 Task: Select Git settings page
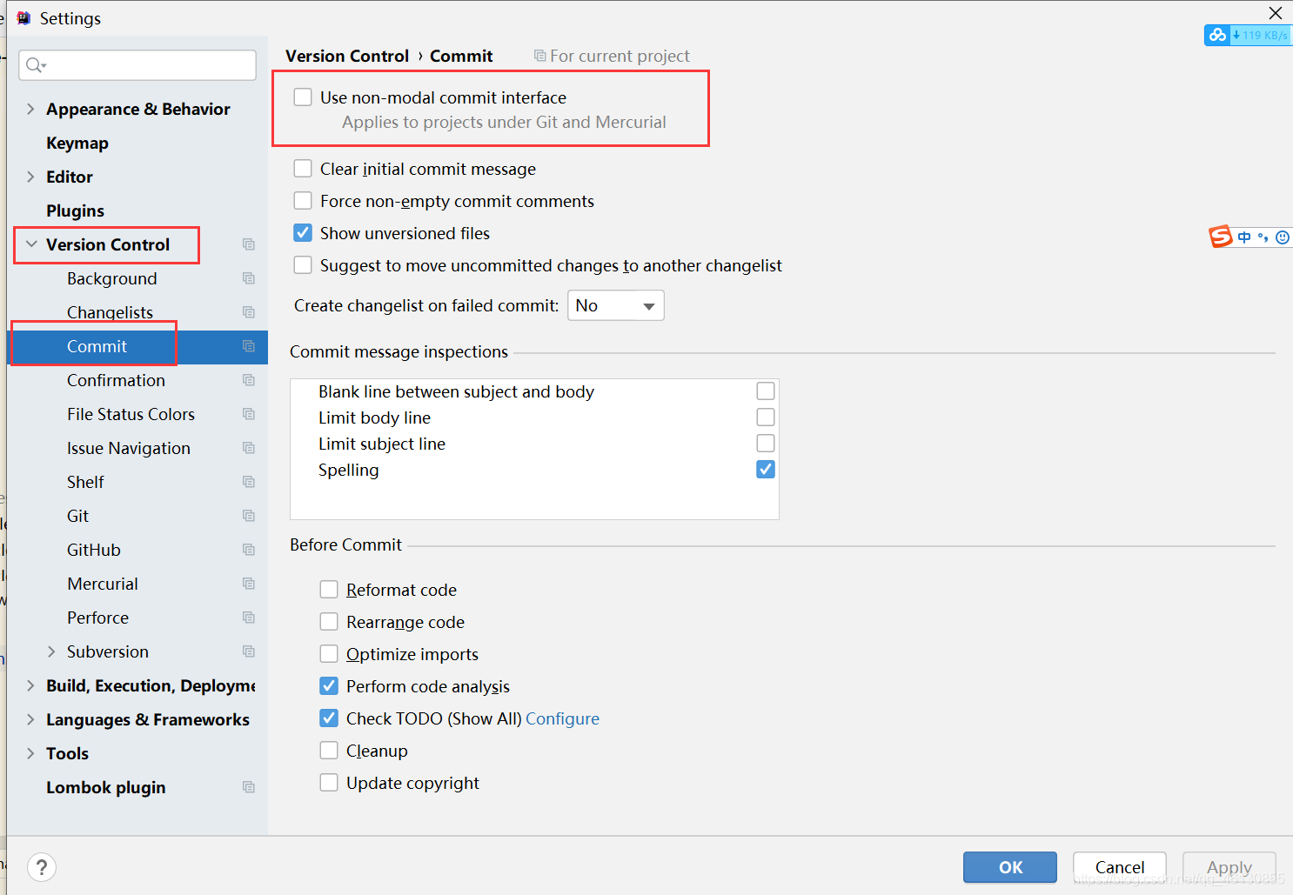[x=77, y=516]
